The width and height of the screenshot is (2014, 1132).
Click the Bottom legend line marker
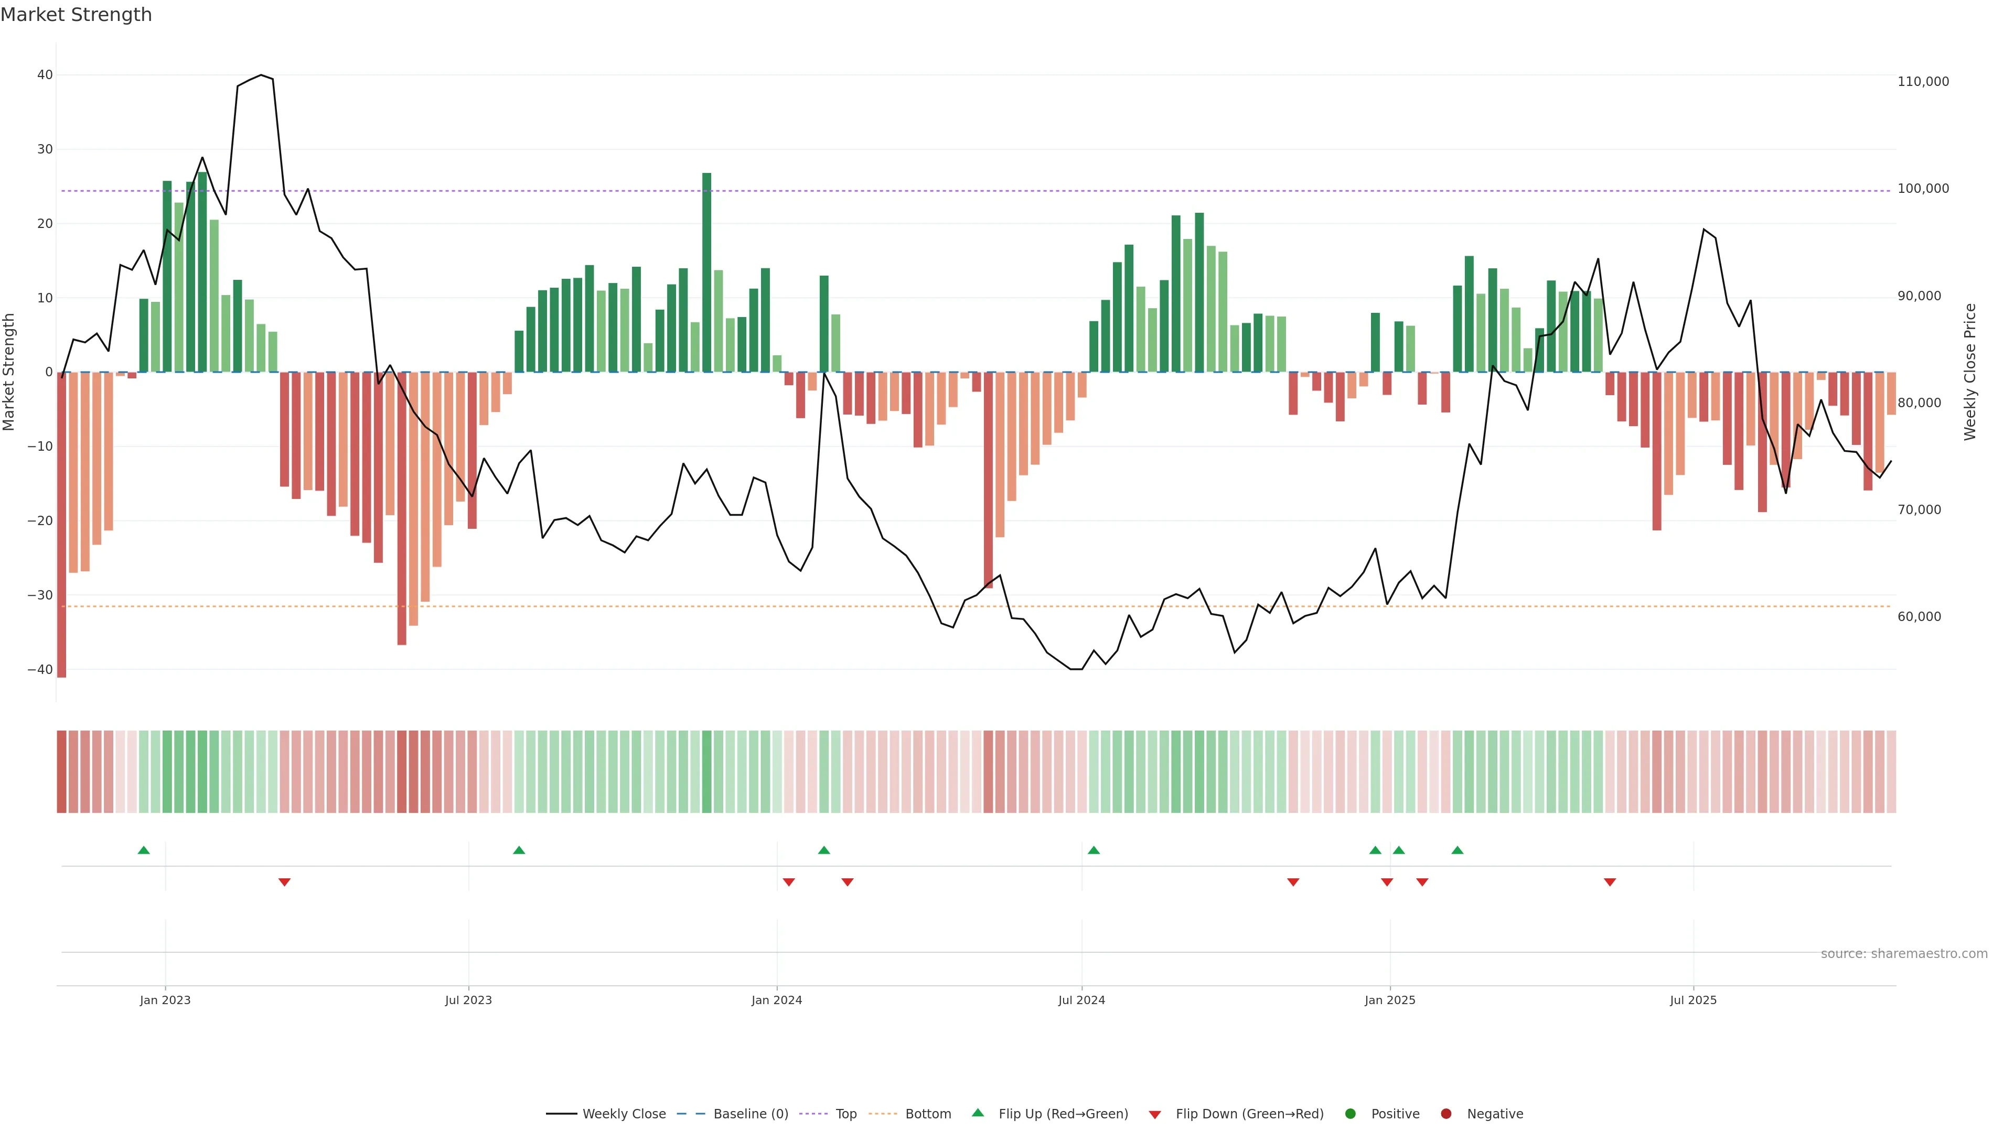[883, 1114]
